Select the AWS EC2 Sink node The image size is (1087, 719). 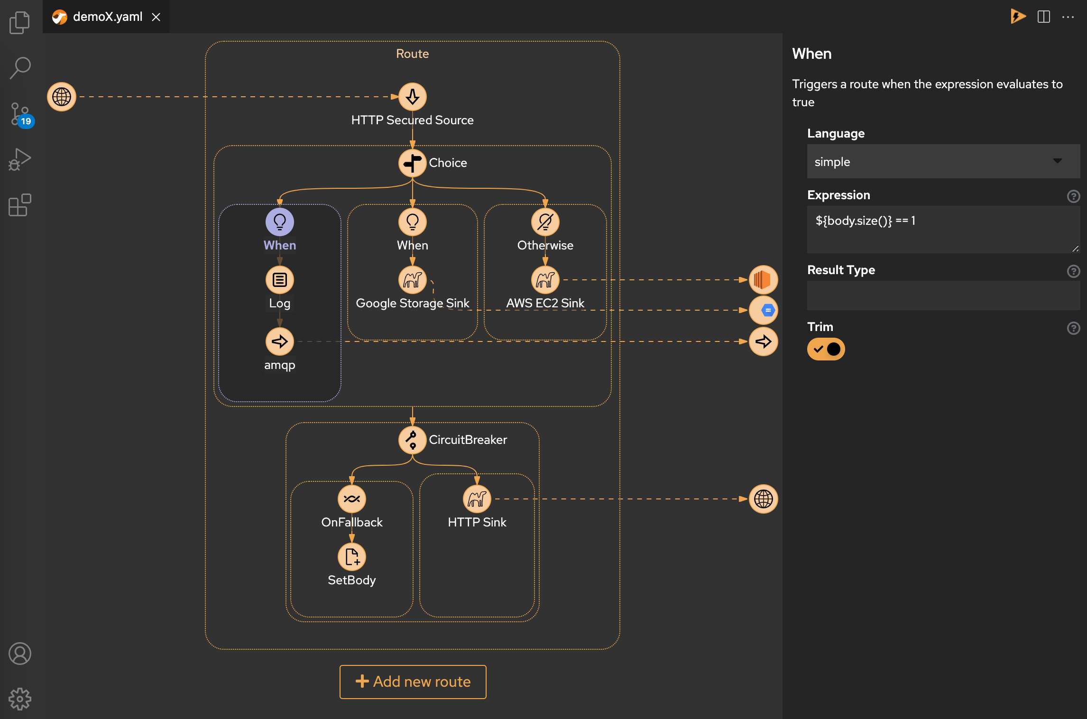click(x=545, y=280)
